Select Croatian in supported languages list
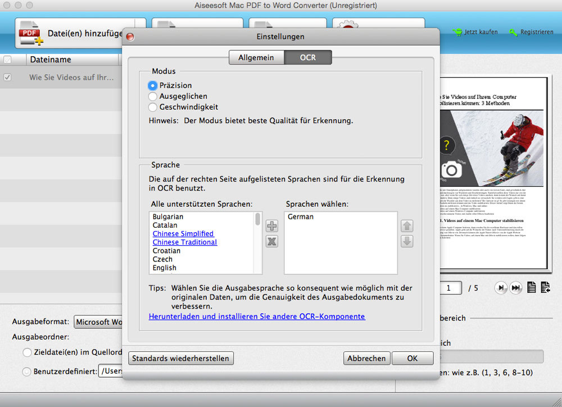The width and height of the screenshot is (562, 407). point(166,251)
